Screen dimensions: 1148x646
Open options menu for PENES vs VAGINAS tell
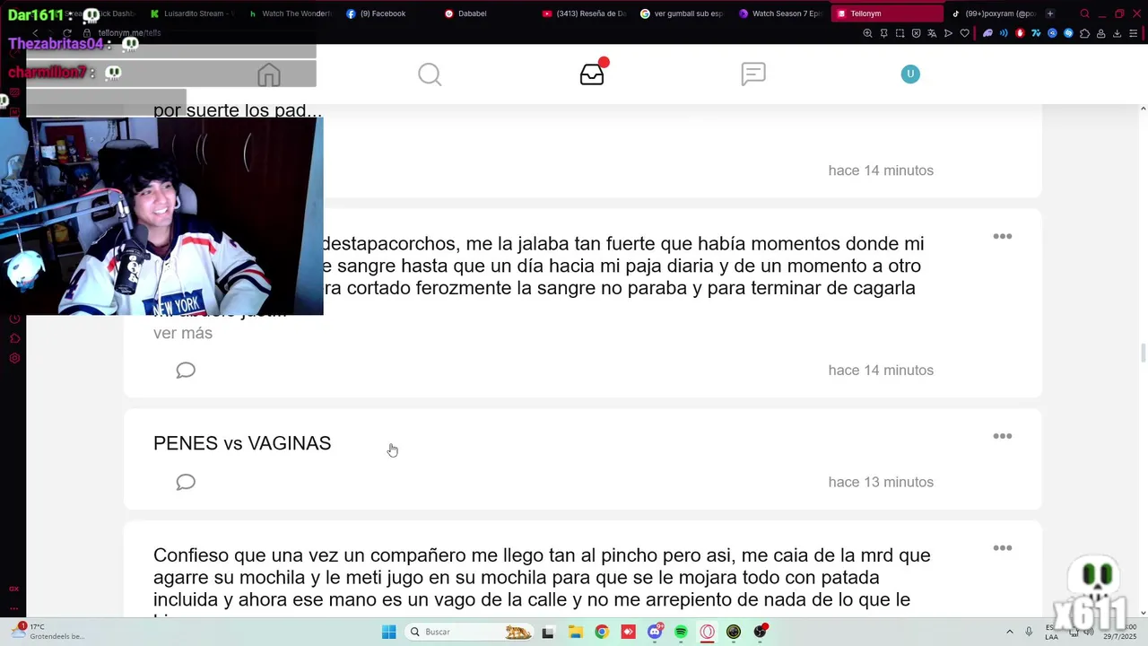[1003, 436]
